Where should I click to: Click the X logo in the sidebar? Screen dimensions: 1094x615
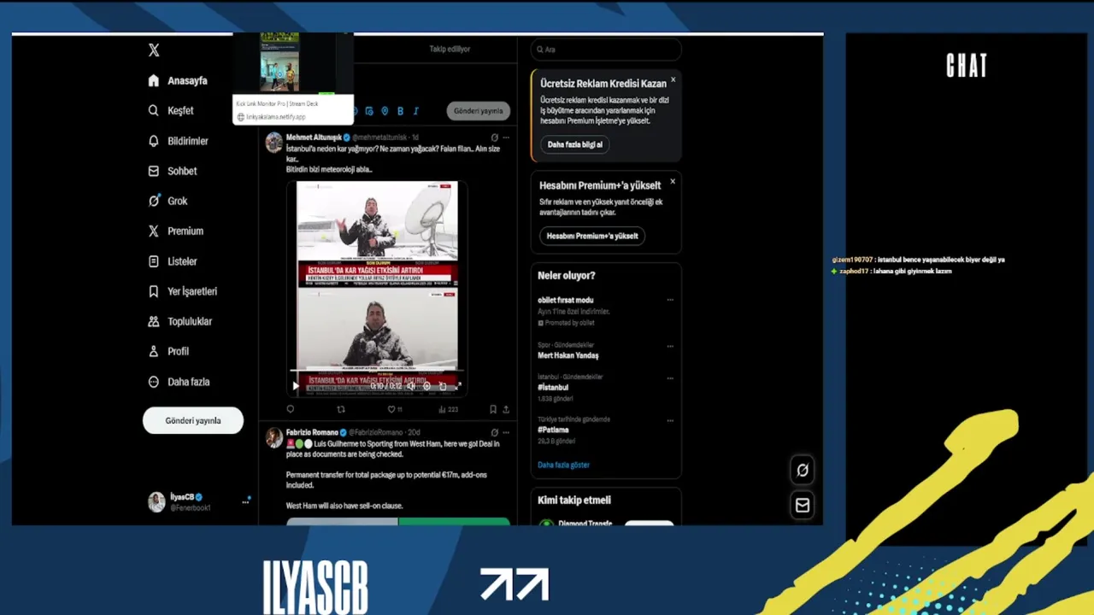(x=154, y=50)
